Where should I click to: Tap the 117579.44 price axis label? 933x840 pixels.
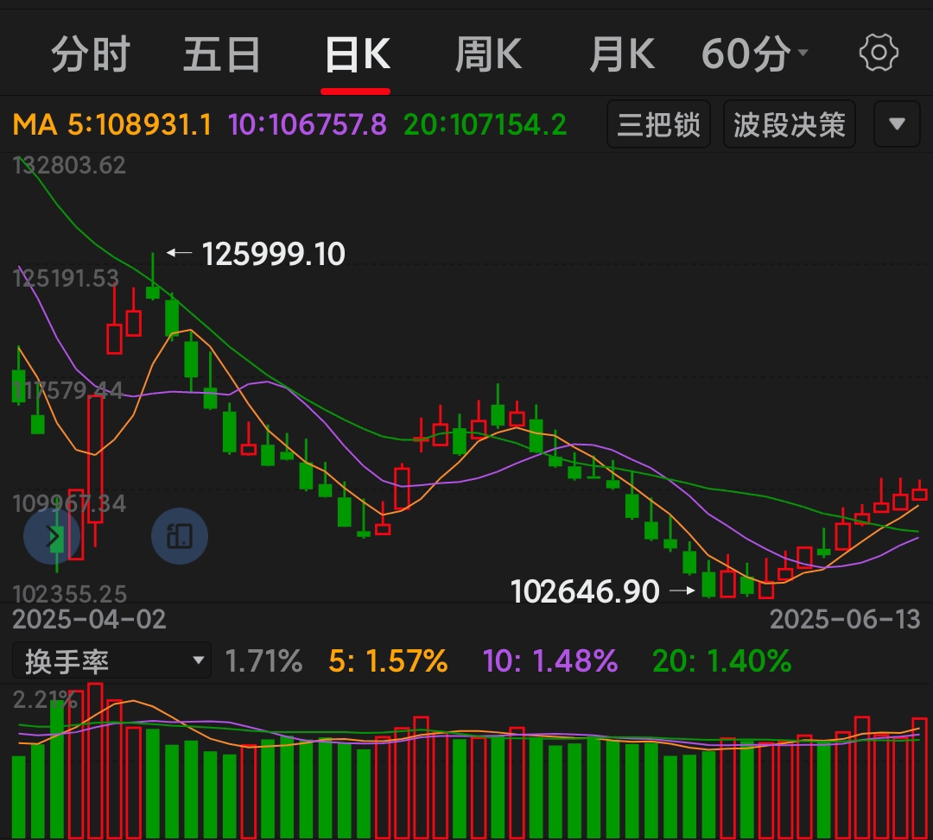pyautogui.click(x=67, y=390)
